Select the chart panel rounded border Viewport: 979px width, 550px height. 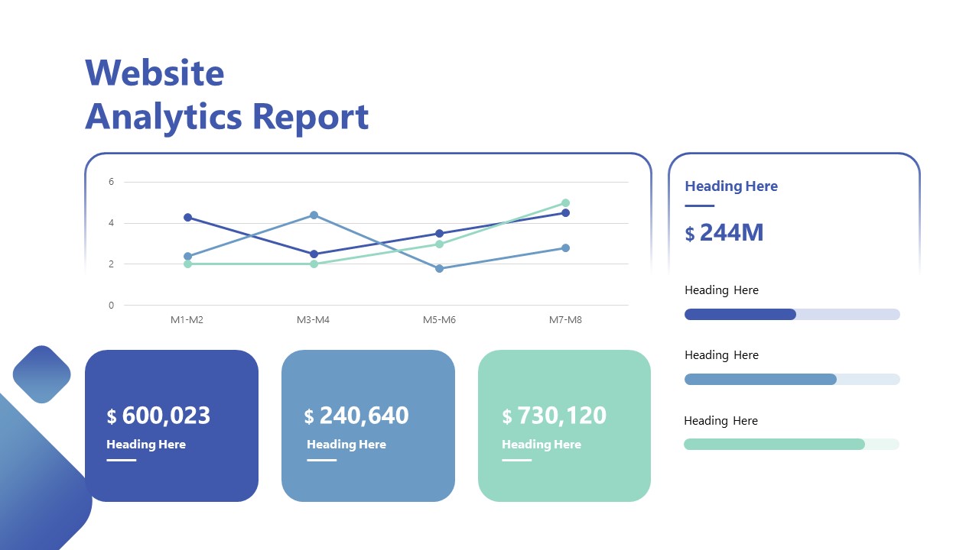[369, 155]
